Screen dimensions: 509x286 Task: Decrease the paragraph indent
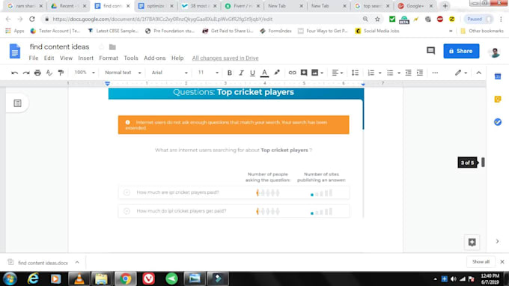tap(409, 73)
